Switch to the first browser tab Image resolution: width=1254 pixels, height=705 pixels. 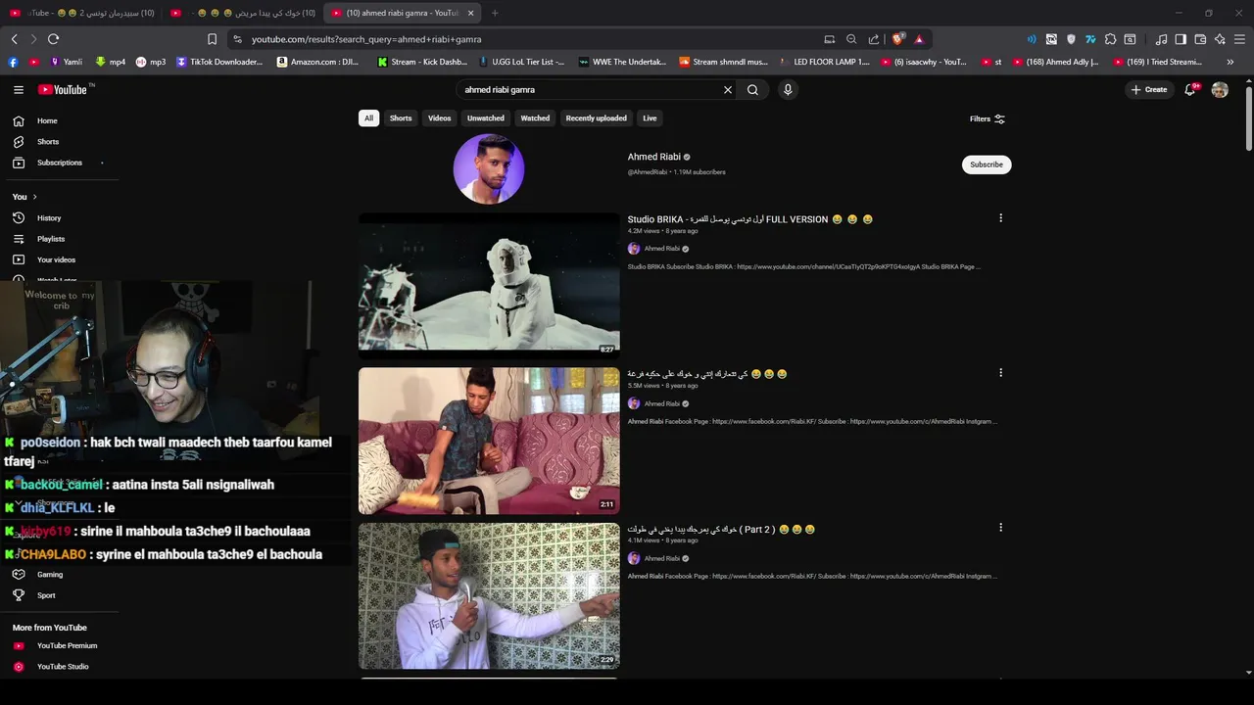click(81, 13)
